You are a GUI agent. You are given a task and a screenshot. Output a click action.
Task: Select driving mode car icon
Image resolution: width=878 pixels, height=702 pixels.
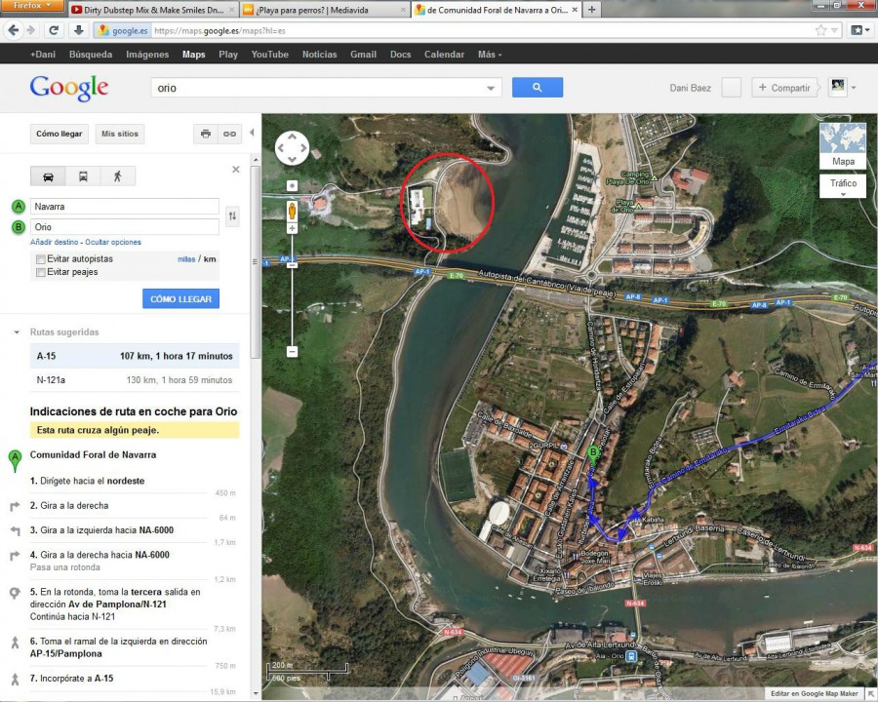tap(48, 176)
